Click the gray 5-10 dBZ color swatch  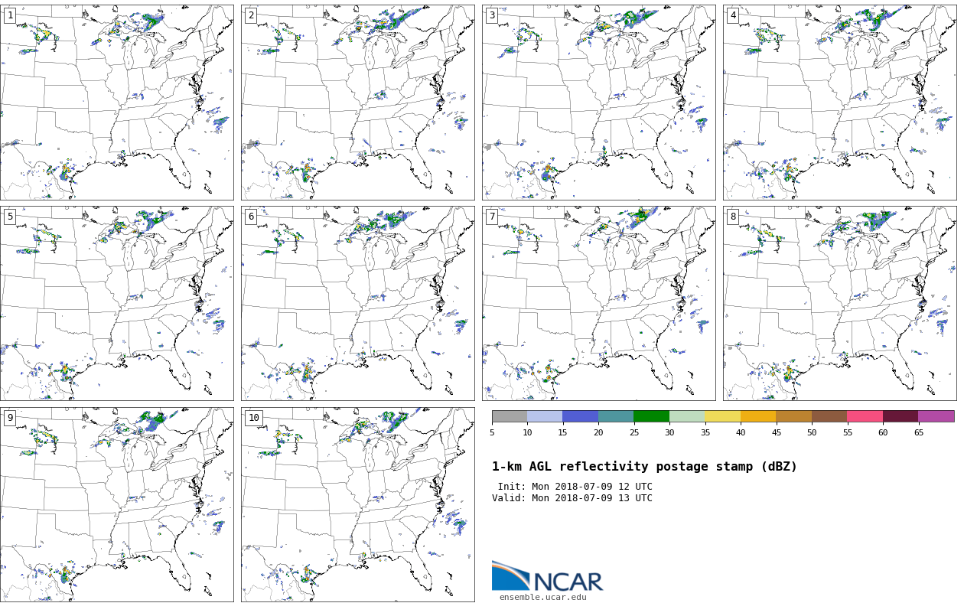[510, 416]
